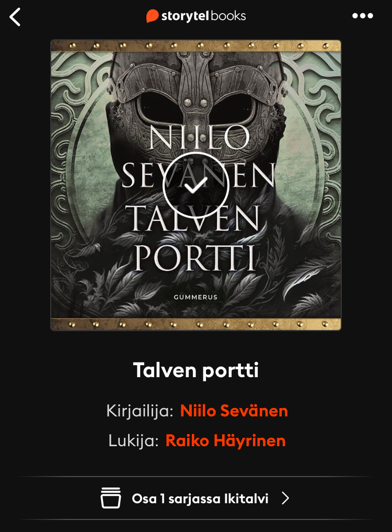392x532 pixels.
Task: Click NIILO text on cover art
Action: click(x=199, y=137)
